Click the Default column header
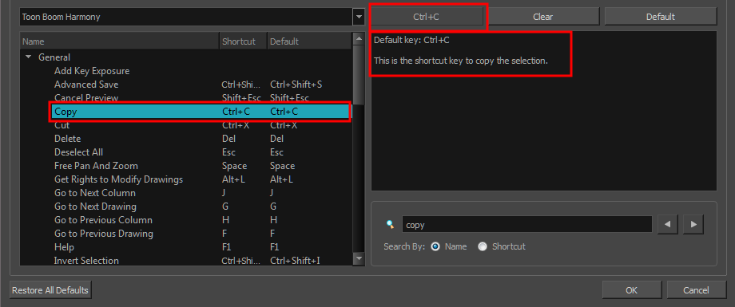Image resolution: width=735 pixels, height=307 pixels. pyautogui.click(x=309, y=41)
